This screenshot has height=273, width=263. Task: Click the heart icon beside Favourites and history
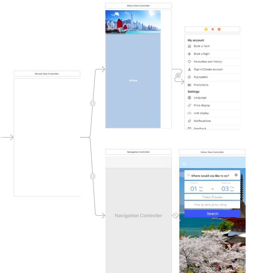(x=189, y=62)
